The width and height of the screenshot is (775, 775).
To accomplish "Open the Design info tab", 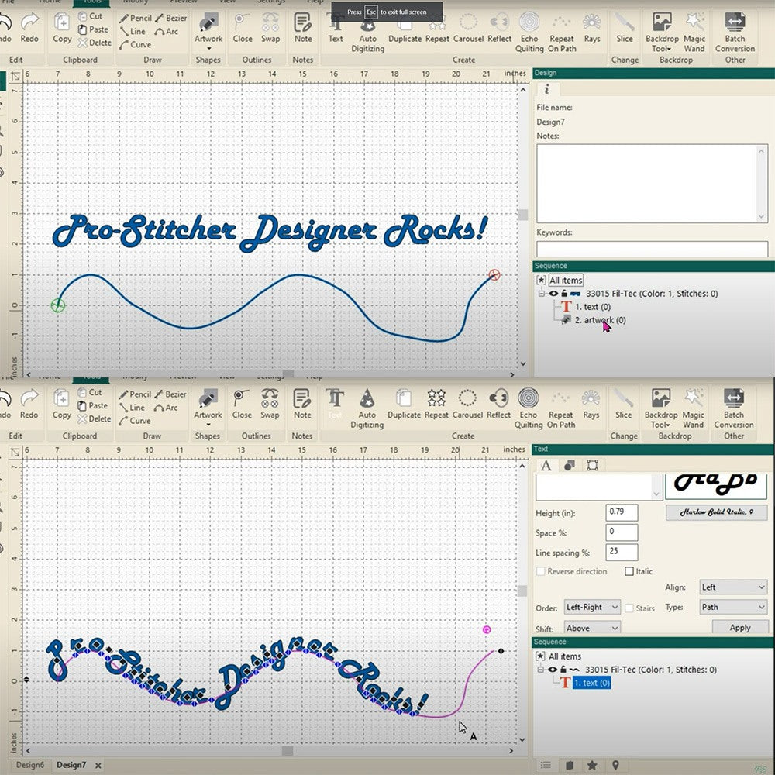I will point(546,90).
